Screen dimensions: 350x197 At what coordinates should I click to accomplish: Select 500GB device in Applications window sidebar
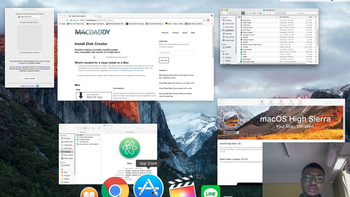[x=228, y=47]
